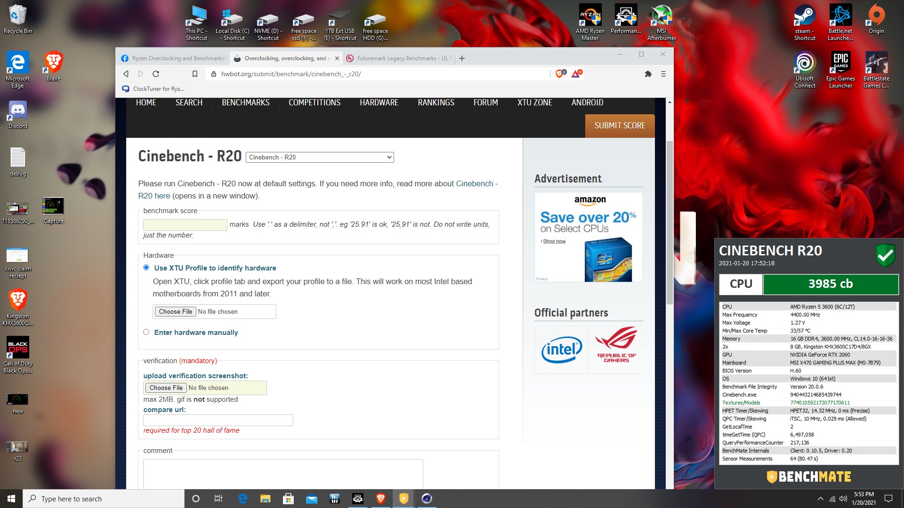Open Task View button on taskbar

(x=218, y=499)
